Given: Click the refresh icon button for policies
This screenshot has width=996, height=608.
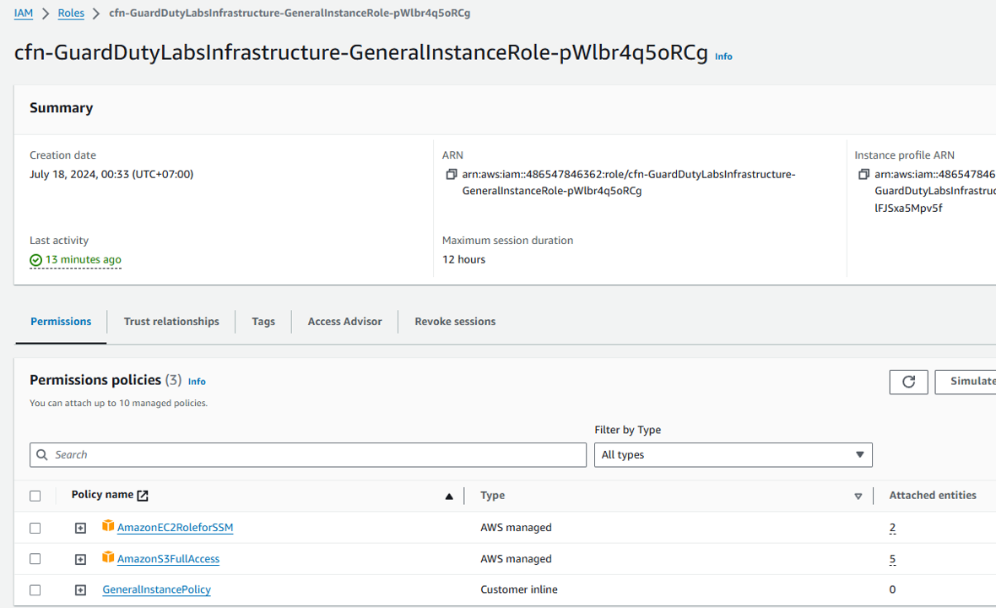Looking at the screenshot, I should tap(908, 382).
